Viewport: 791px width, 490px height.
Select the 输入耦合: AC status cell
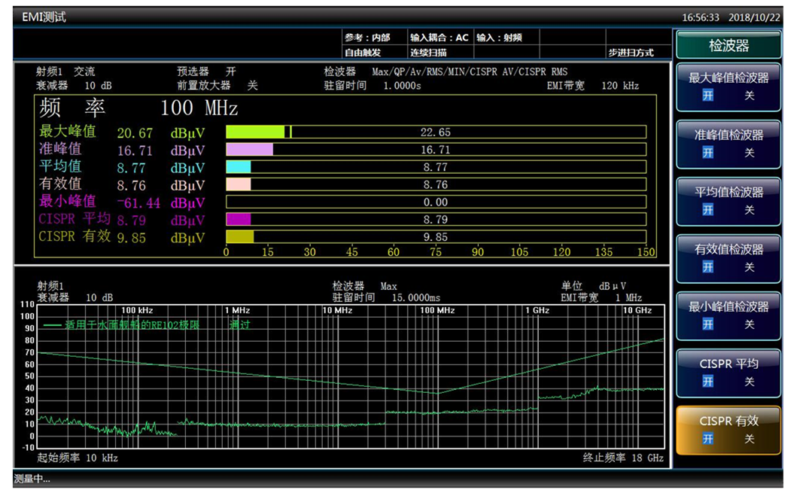tap(439, 38)
